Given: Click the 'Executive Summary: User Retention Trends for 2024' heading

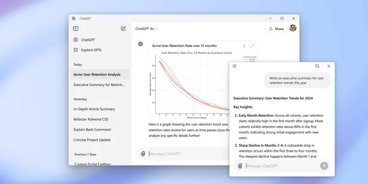Looking at the screenshot, I should pos(273,98).
